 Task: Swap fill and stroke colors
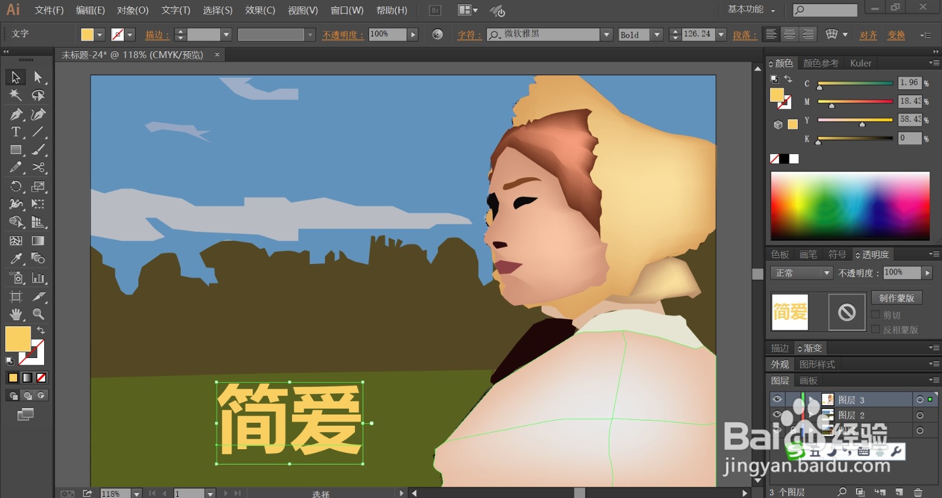[41, 330]
